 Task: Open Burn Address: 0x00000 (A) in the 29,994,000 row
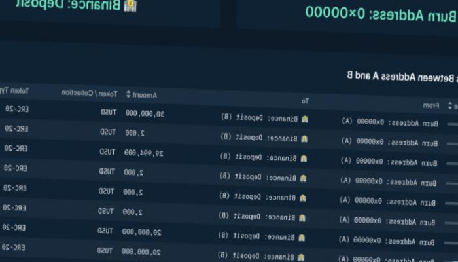[389, 162]
